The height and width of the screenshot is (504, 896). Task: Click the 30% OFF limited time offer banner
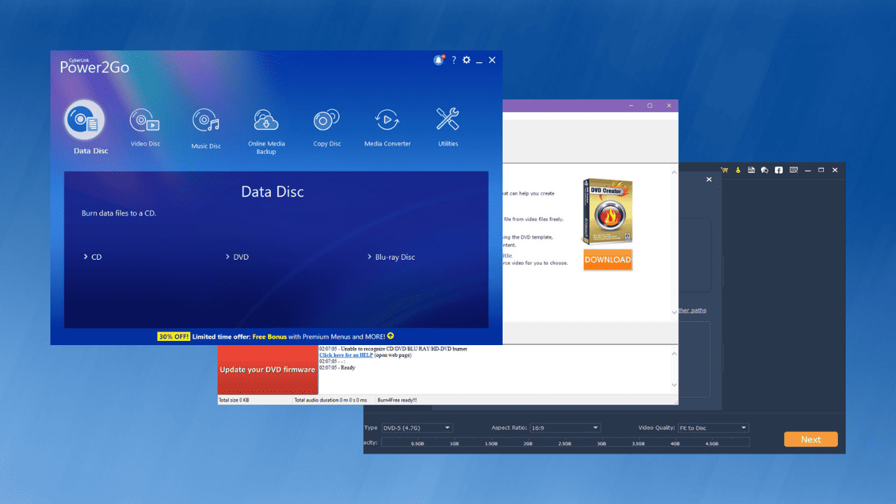tap(276, 337)
